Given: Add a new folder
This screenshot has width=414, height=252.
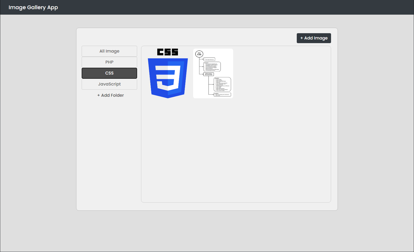Looking at the screenshot, I should tap(110, 95).
